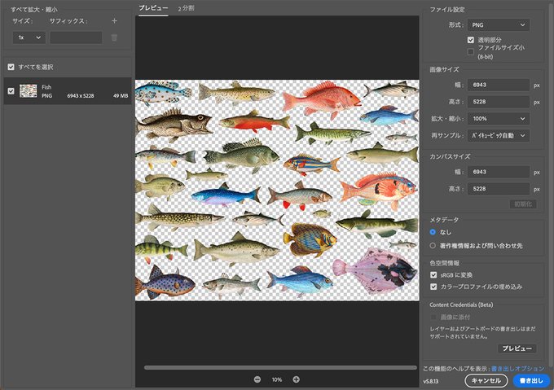Click the 書き出し export button
554x390 pixels.
pos(531,380)
